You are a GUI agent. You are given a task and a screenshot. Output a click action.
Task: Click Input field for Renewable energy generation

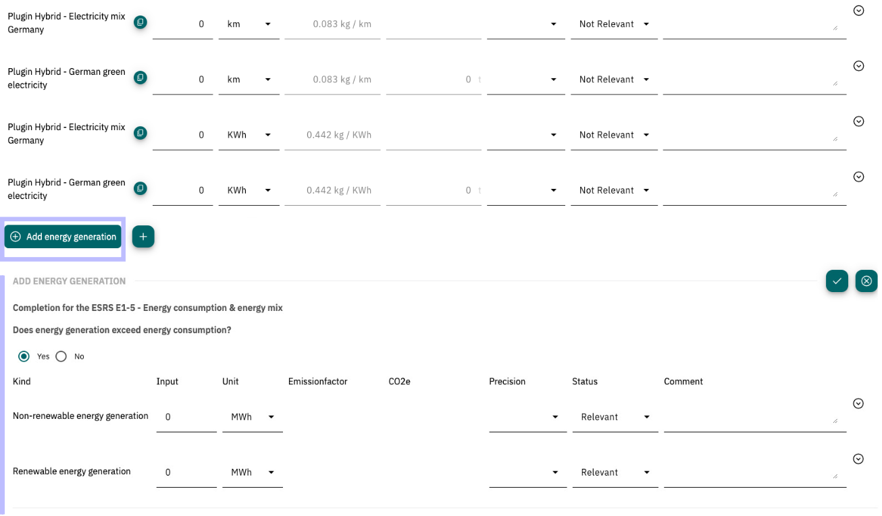186,472
